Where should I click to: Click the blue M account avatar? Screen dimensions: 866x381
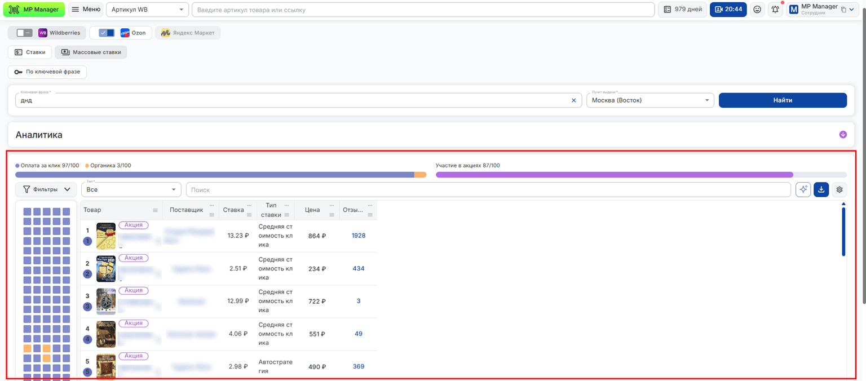pos(794,10)
